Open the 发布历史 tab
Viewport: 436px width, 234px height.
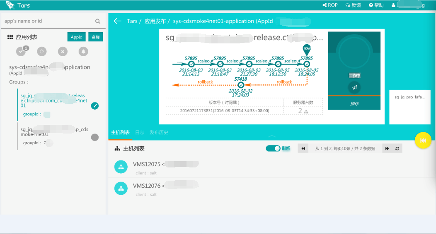tap(159, 132)
